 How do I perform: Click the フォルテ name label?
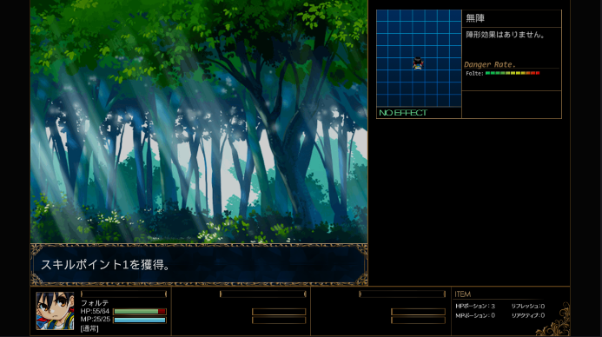coord(95,303)
